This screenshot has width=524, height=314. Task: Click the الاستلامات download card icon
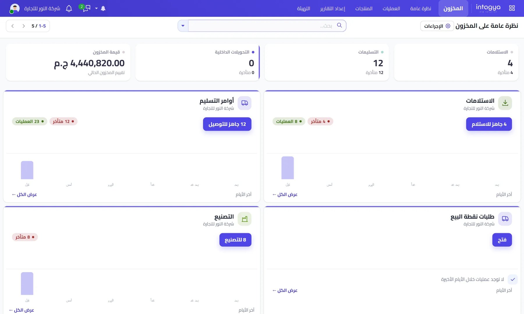click(x=505, y=103)
